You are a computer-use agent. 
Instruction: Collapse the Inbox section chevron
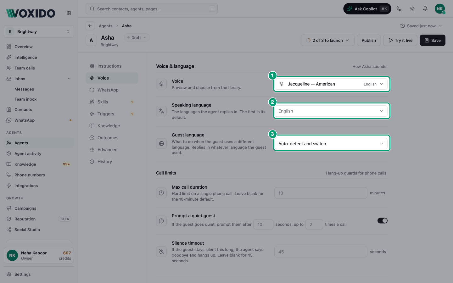pos(69,79)
